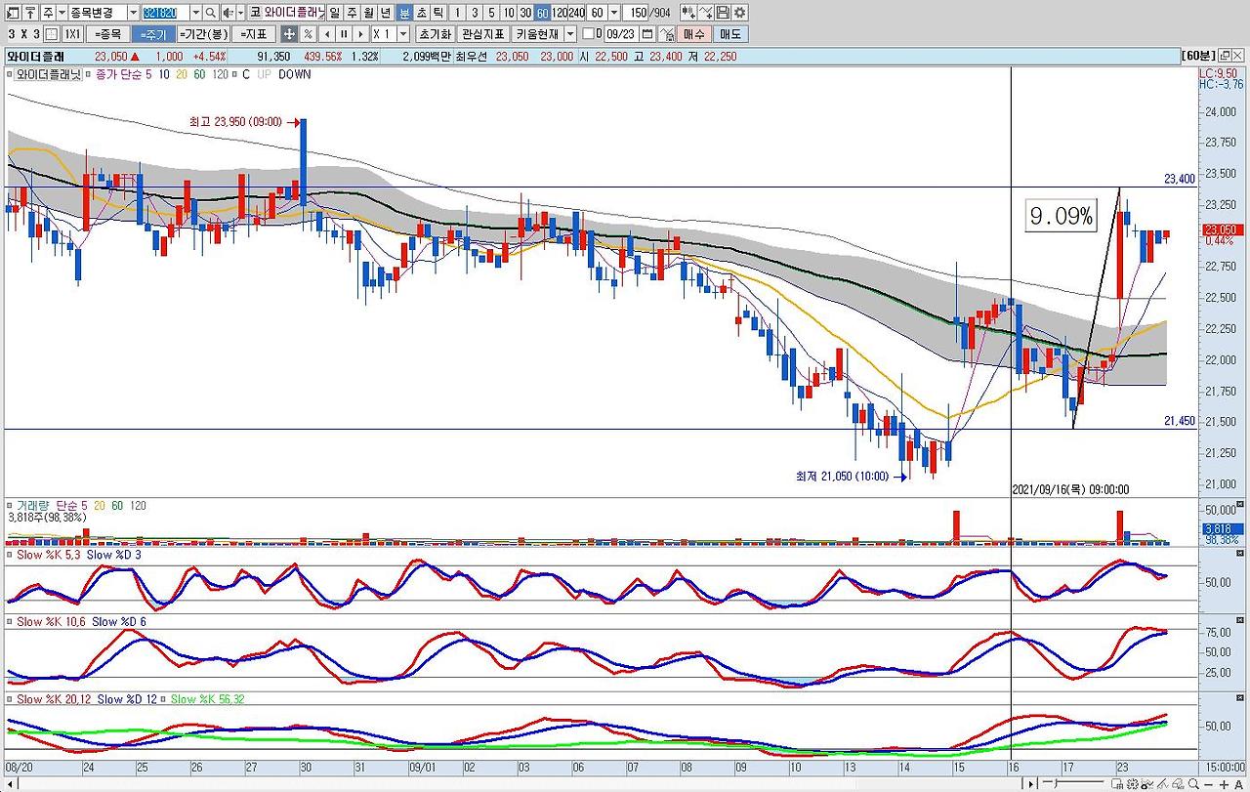This screenshot has height=792, width=1250.
Task: Select the 년 (yearly) period
Action: (x=386, y=13)
